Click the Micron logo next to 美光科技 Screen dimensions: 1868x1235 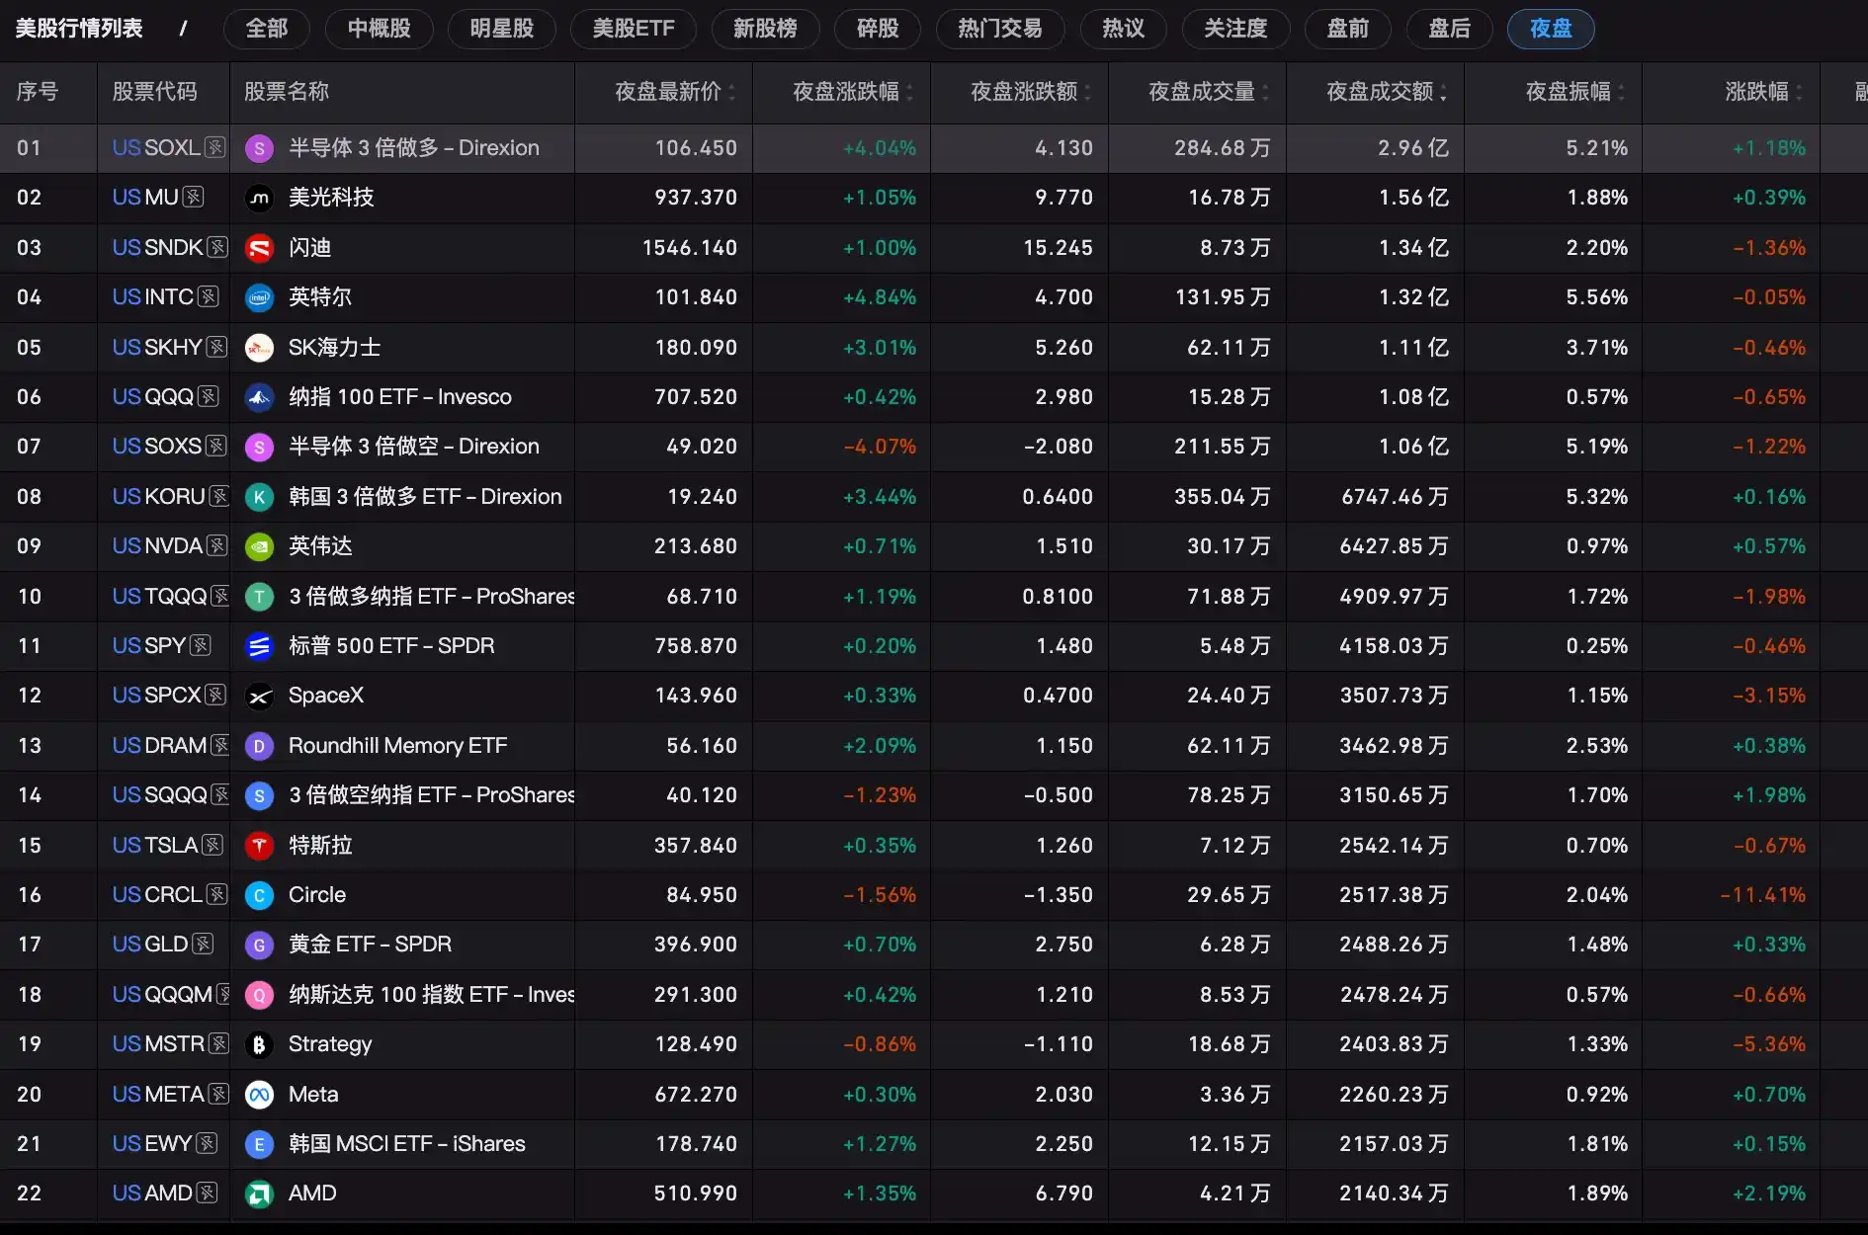(x=259, y=198)
